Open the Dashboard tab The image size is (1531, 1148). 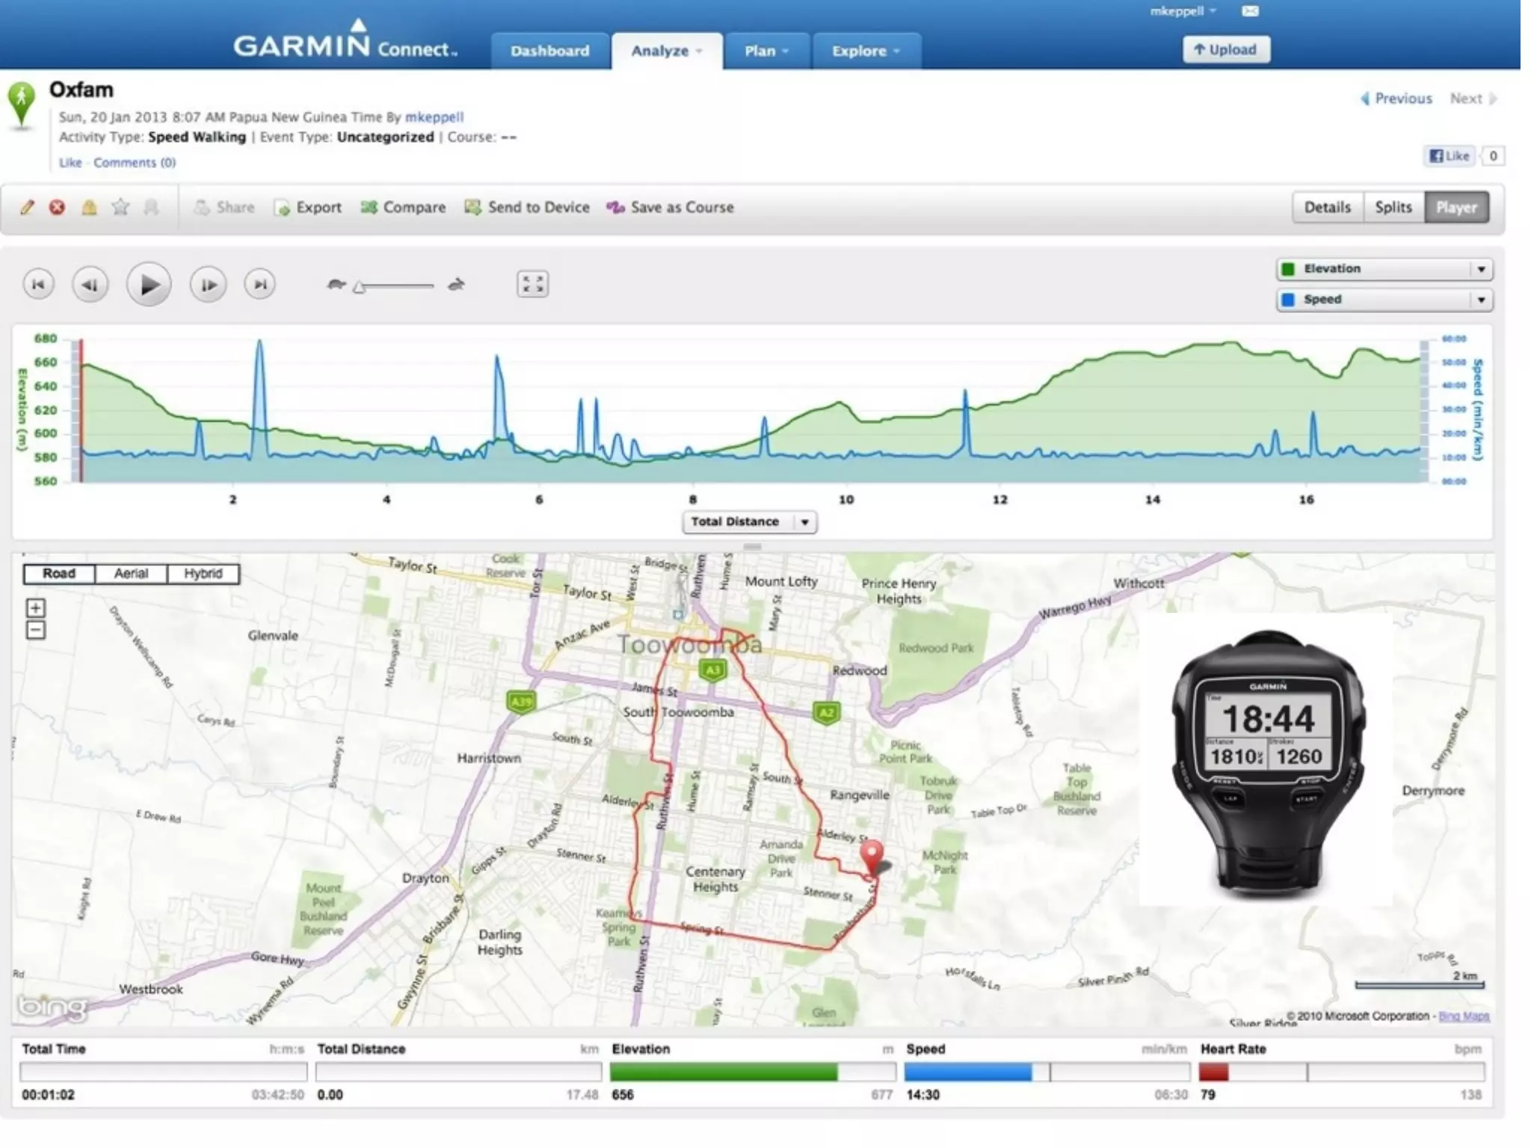click(x=549, y=51)
